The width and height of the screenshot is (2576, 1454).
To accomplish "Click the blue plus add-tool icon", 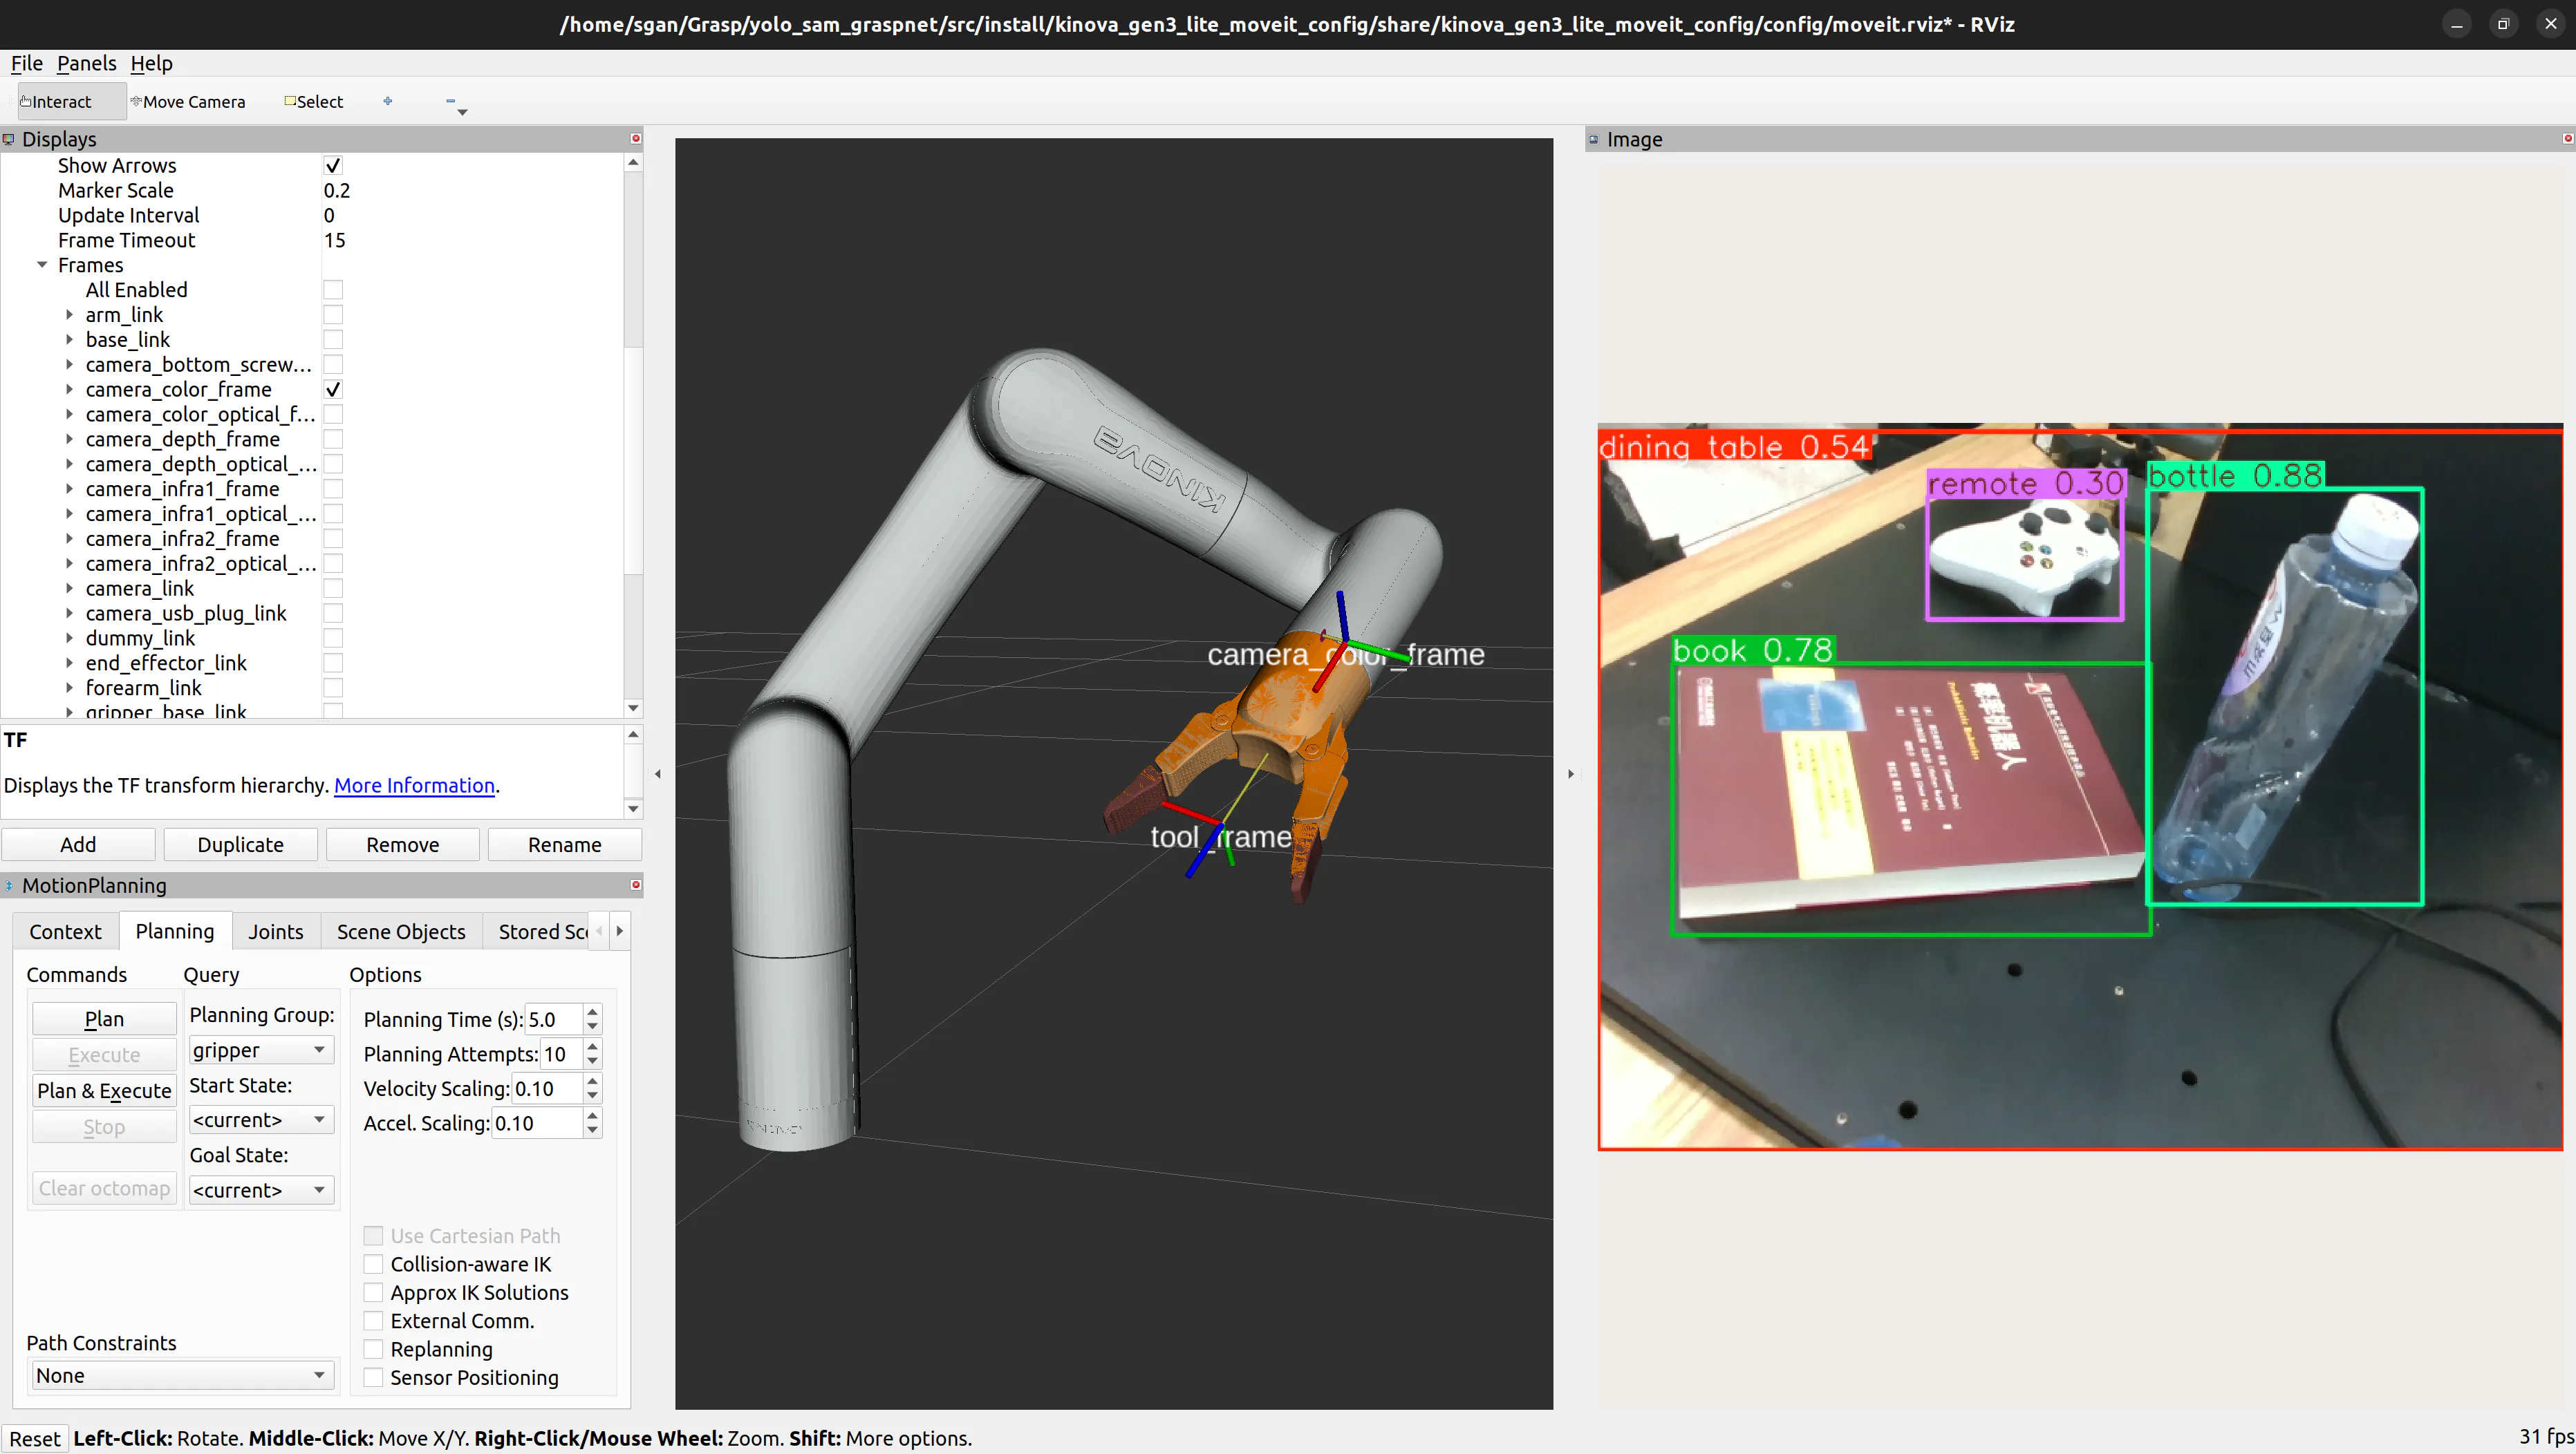I will [388, 101].
